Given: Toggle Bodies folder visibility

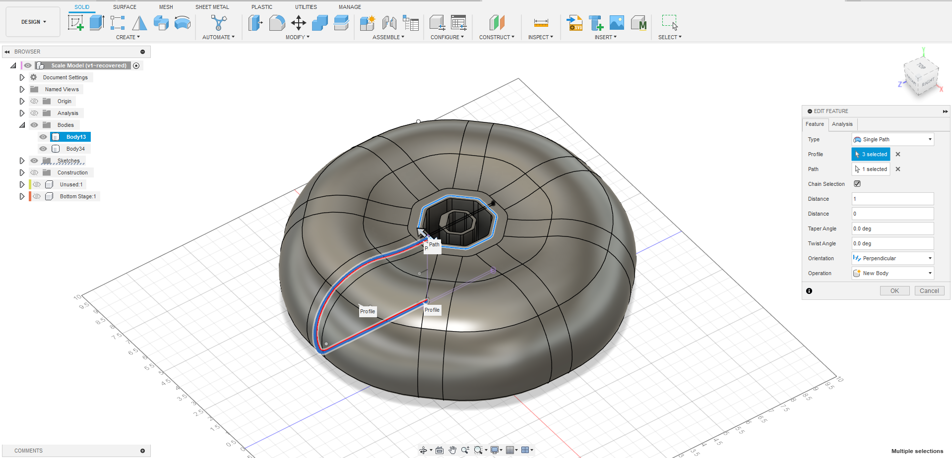Looking at the screenshot, I should coord(34,125).
